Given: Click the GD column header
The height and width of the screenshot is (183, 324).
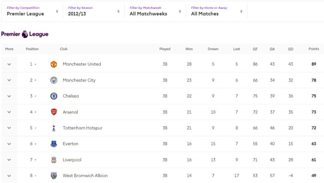Looking at the screenshot, I should point(290,49).
